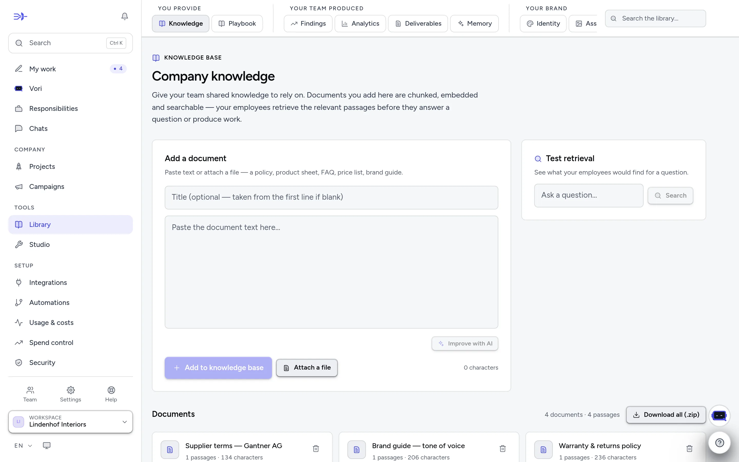
Task: Open My work in the sidebar
Action: 71,69
